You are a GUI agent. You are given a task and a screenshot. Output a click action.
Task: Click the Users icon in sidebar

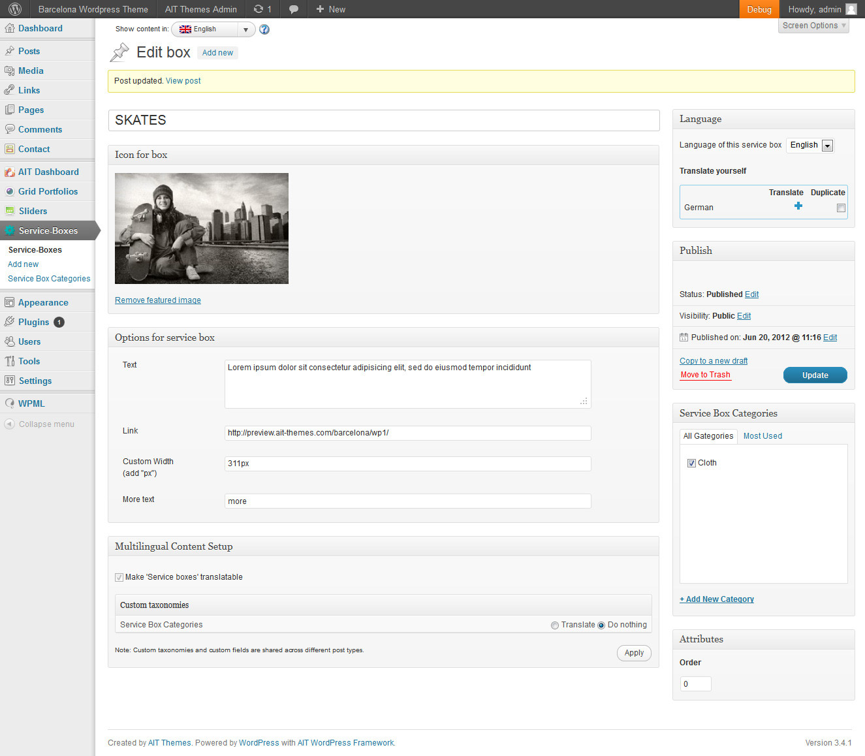tap(9, 341)
